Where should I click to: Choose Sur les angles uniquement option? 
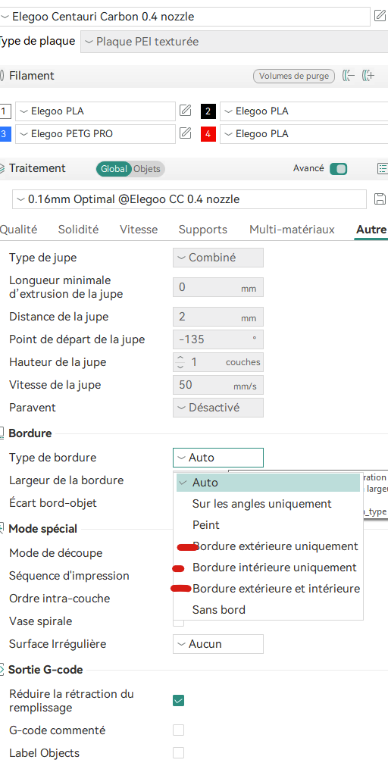pos(268,504)
